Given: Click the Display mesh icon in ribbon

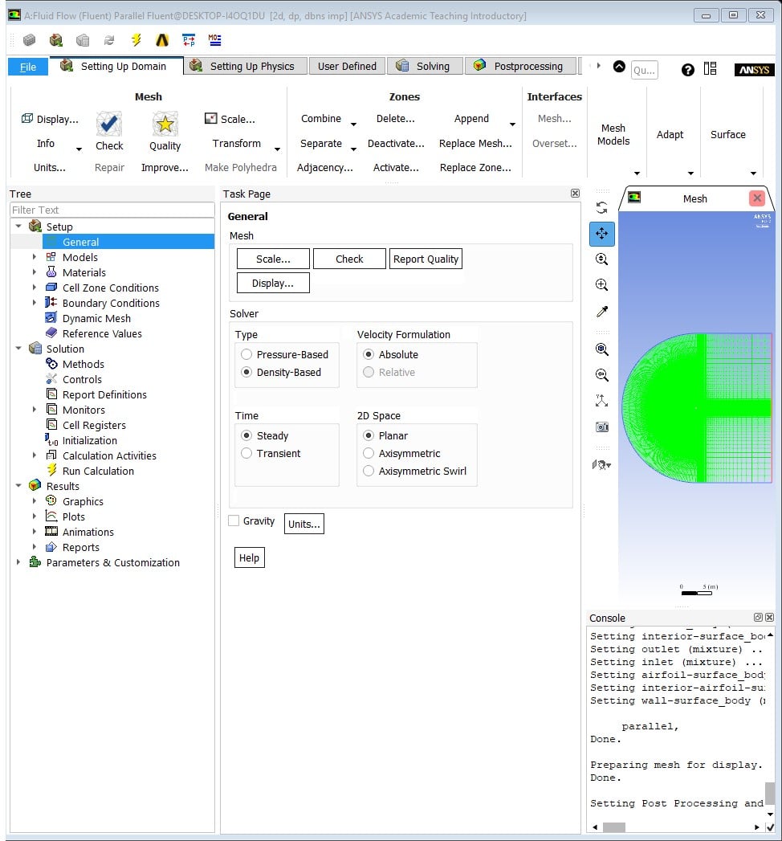Looking at the screenshot, I should pyautogui.click(x=26, y=118).
